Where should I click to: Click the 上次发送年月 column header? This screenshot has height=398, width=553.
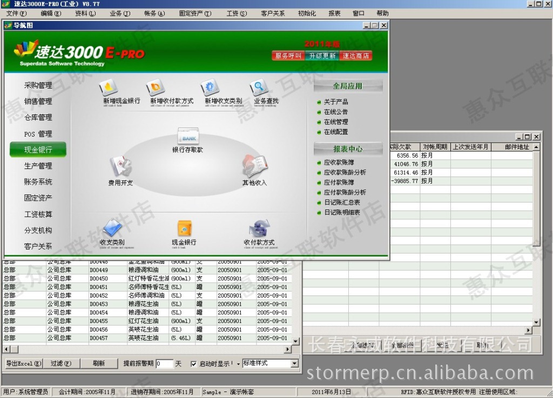point(470,147)
